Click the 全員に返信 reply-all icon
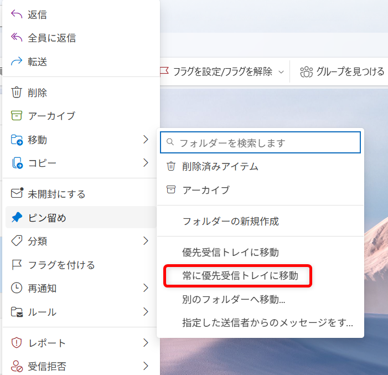Viewport: 388px width, 375px height. 17,38
